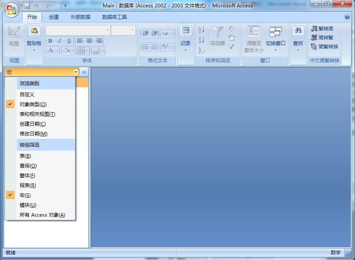Switch to the 创建 ribbon tab

point(54,17)
